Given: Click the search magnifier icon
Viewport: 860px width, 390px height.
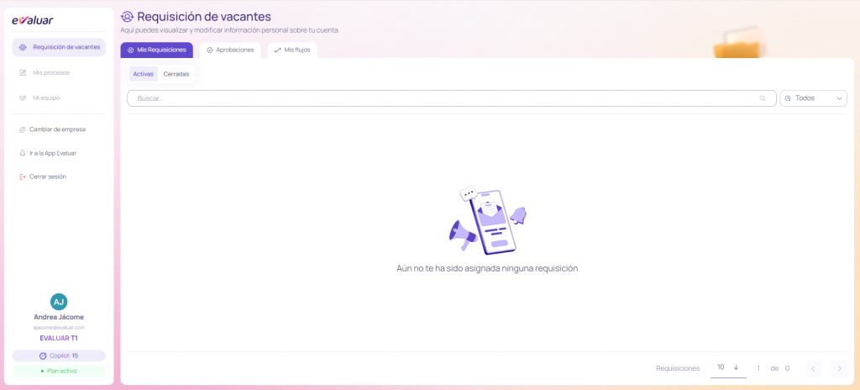Looking at the screenshot, I should pos(763,98).
